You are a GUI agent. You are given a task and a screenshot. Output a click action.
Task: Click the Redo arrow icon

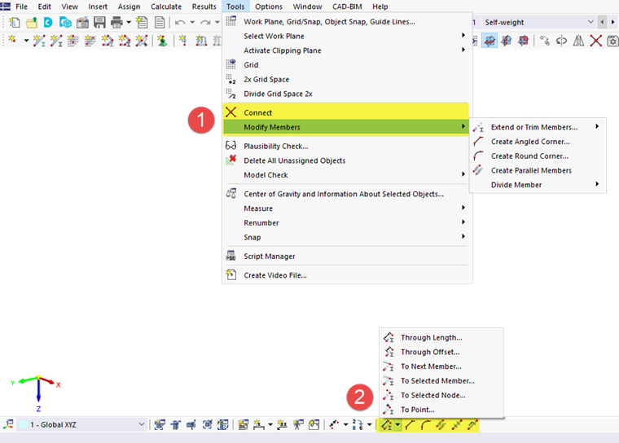[x=205, y=23]
